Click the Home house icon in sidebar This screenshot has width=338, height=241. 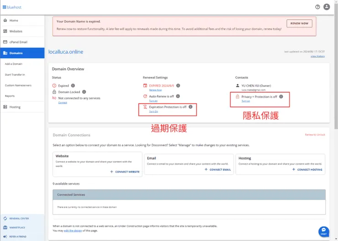pyautogui.click(x=5, y=20)
